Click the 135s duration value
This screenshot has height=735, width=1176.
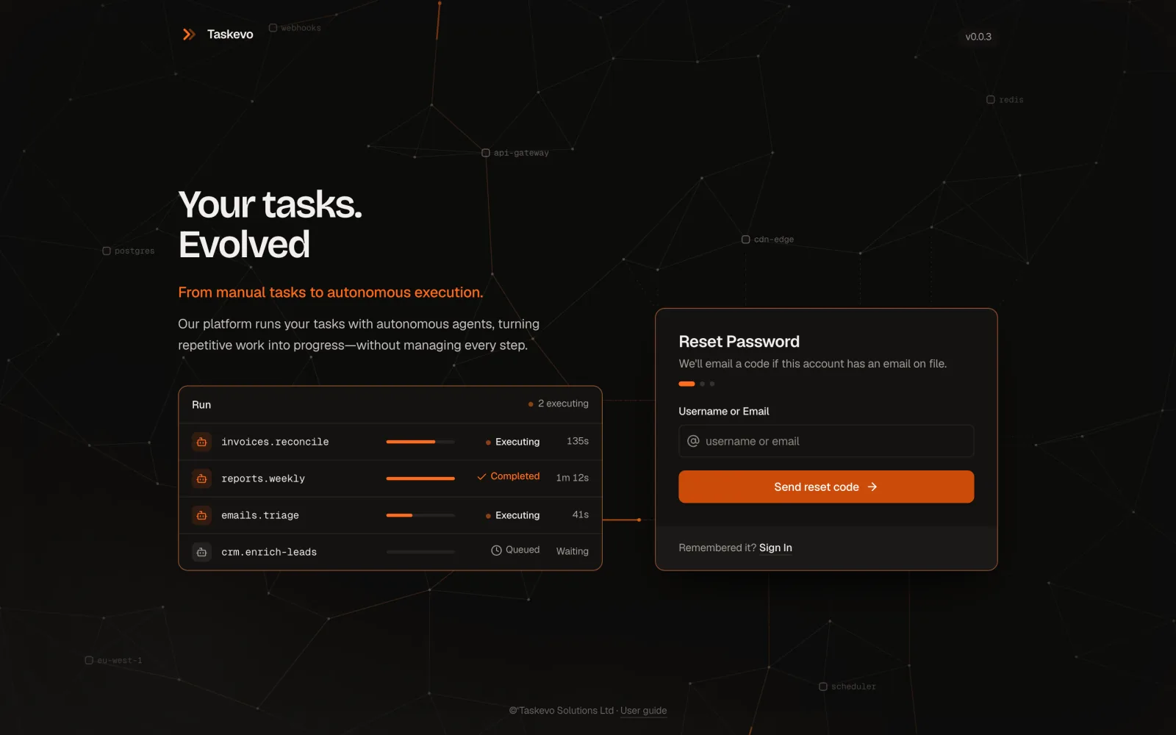tap(578, 441)
